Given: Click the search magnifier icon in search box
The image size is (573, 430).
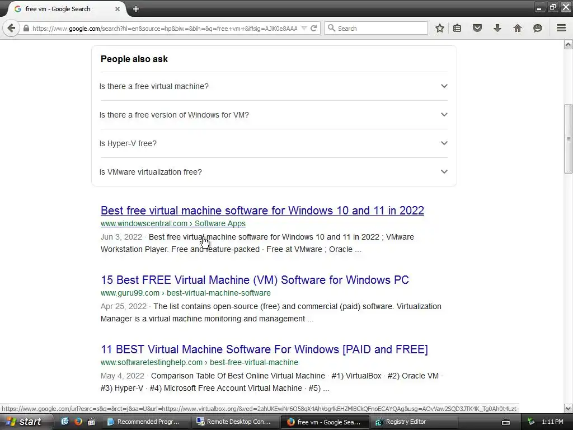Looking at the screenshot, I should 331,28.
